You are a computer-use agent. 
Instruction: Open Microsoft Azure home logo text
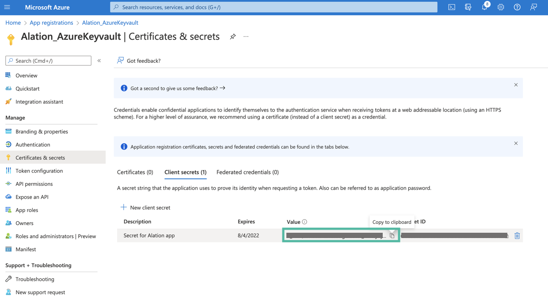(47, 7)
